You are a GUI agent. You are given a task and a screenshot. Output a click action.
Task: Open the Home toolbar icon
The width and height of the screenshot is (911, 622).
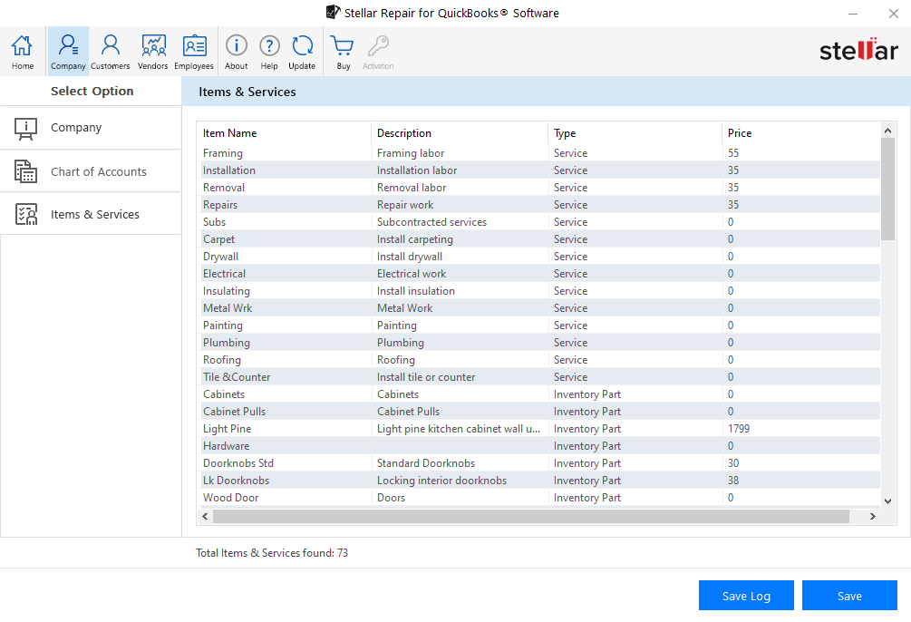(x=22, y=51)
